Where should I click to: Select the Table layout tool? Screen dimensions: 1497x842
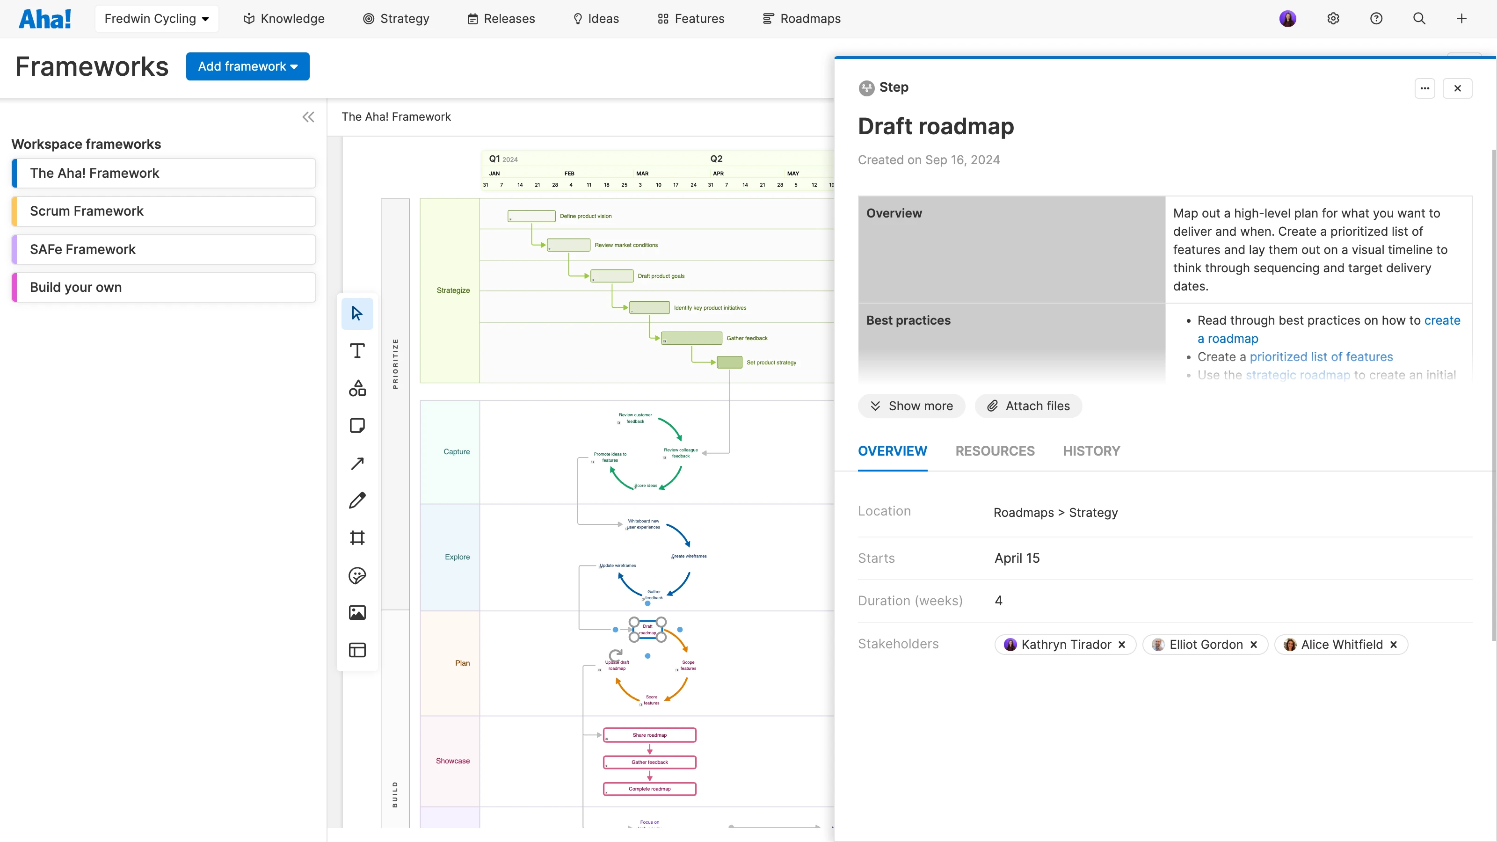357,650
